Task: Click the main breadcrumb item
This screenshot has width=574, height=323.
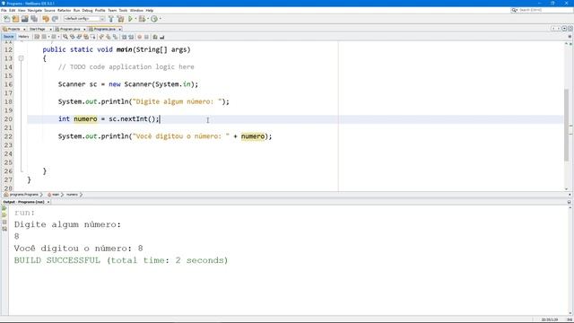Action: 55,195
